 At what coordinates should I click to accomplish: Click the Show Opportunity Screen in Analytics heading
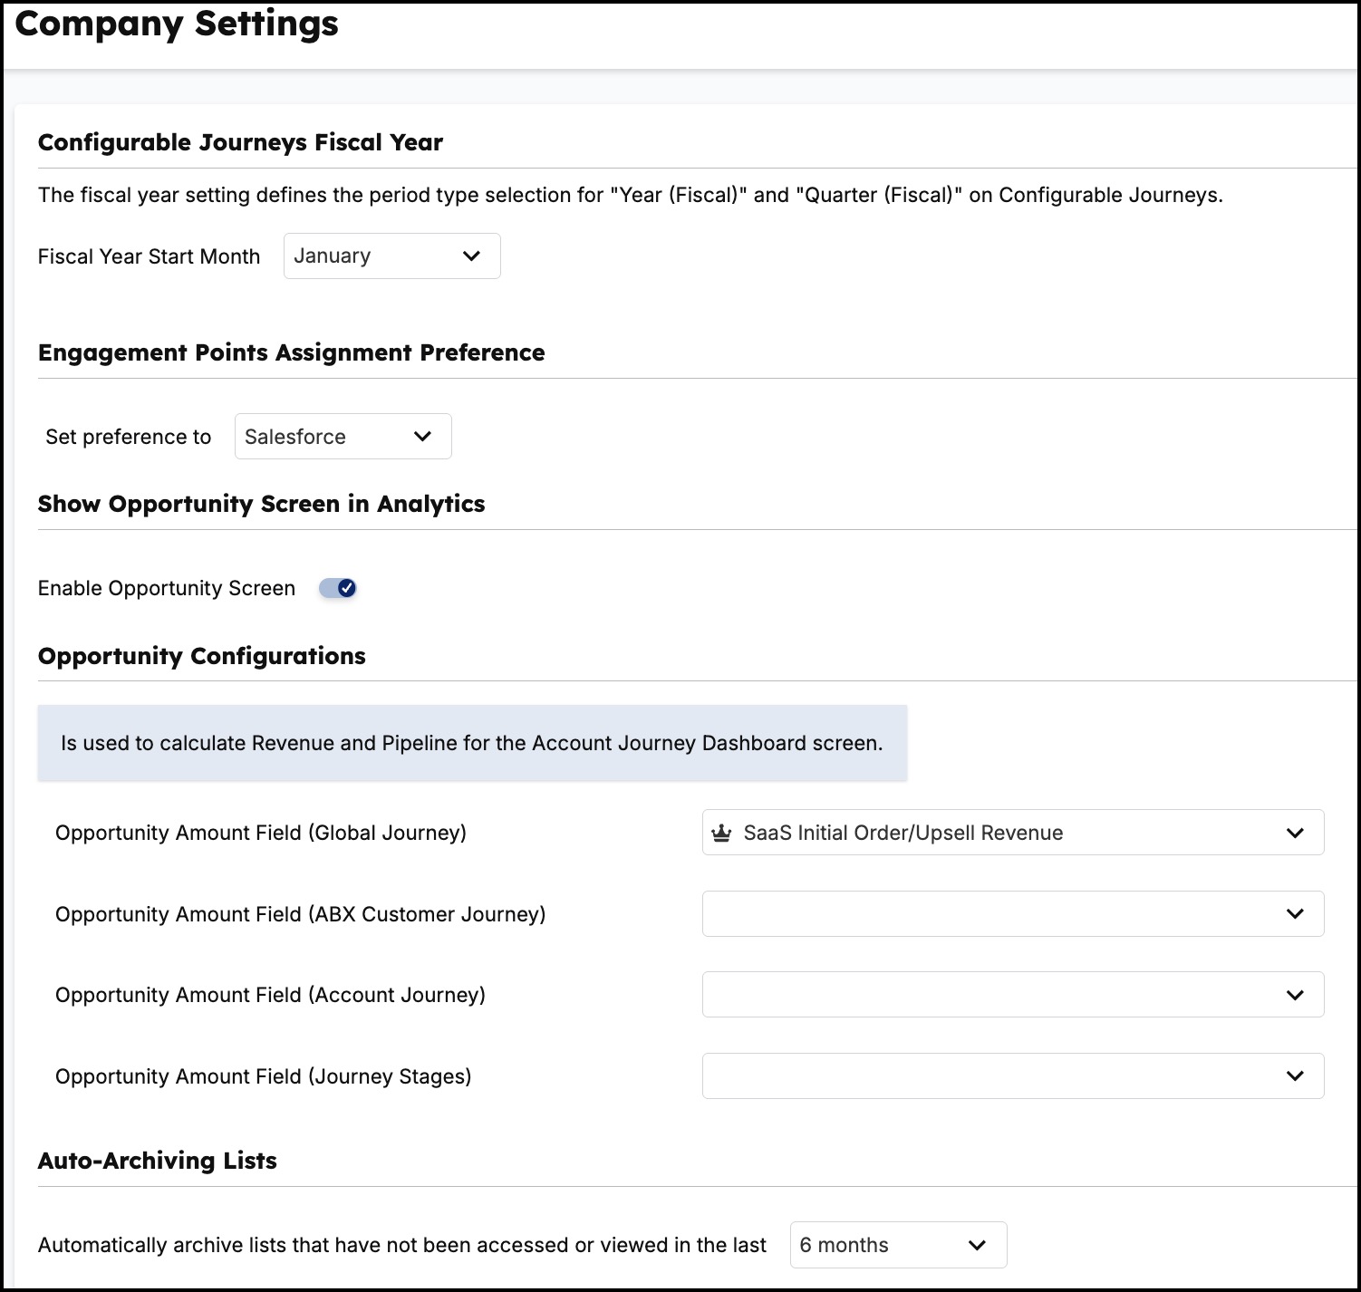[x=261, y=504]
